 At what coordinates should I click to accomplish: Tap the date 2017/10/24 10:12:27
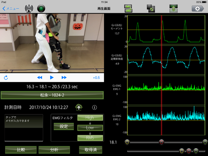pyautogui.click(x=49, y=108)
